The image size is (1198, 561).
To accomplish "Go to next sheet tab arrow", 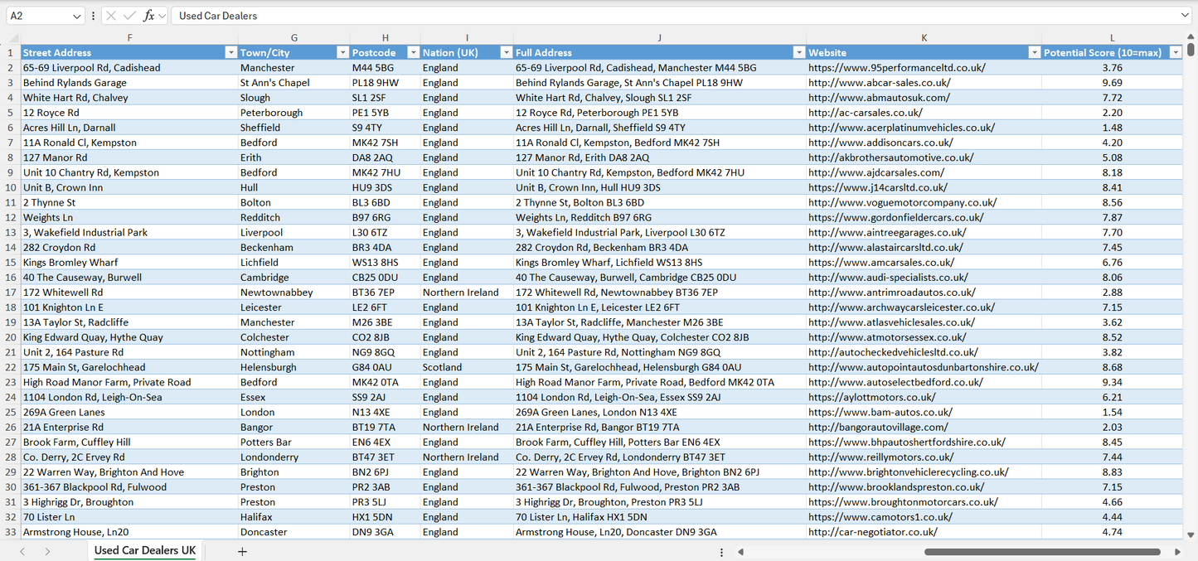I will point(47,551).
